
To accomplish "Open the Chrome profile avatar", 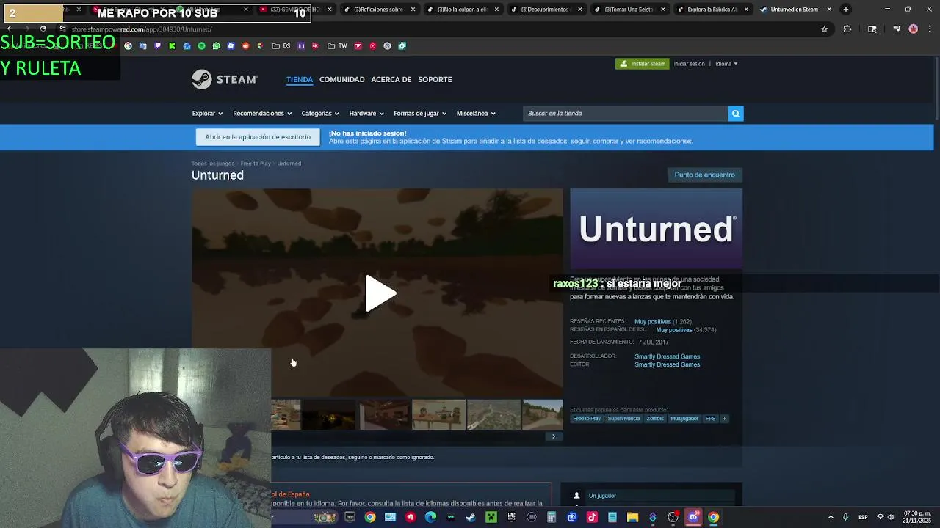I will pyautogui.click(x=913, y=29).
